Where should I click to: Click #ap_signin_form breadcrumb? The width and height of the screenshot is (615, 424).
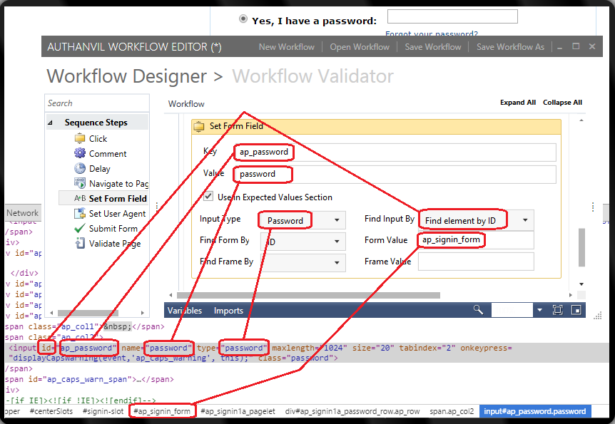161,411
